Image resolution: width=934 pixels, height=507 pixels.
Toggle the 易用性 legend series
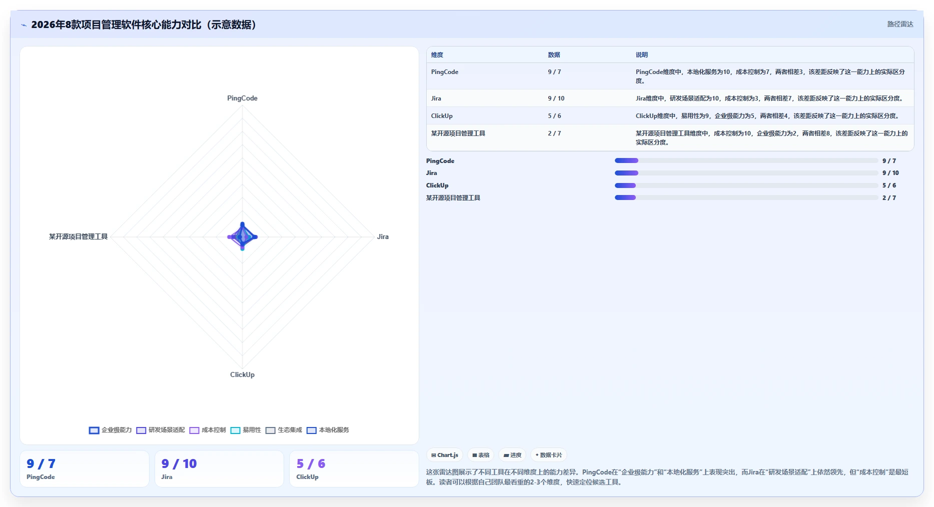[x=246, y=430]
